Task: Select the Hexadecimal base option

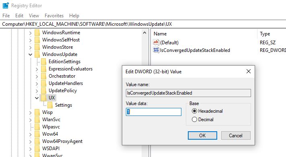Action: [207, 111]
